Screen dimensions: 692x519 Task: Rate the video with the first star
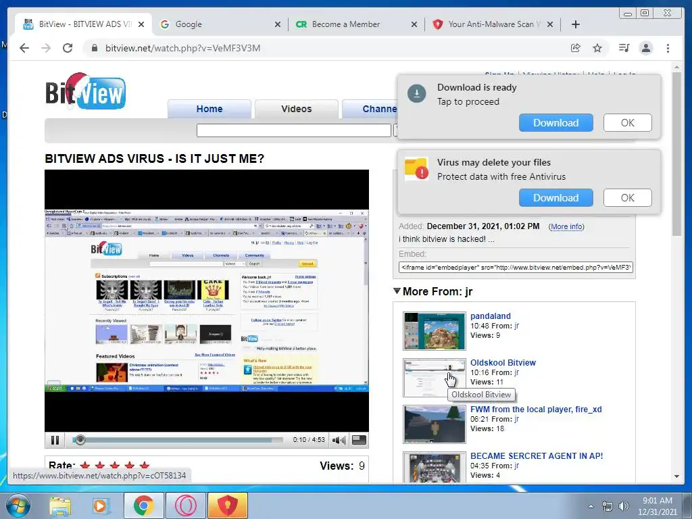pyautogui.click(x=85, y=465)
